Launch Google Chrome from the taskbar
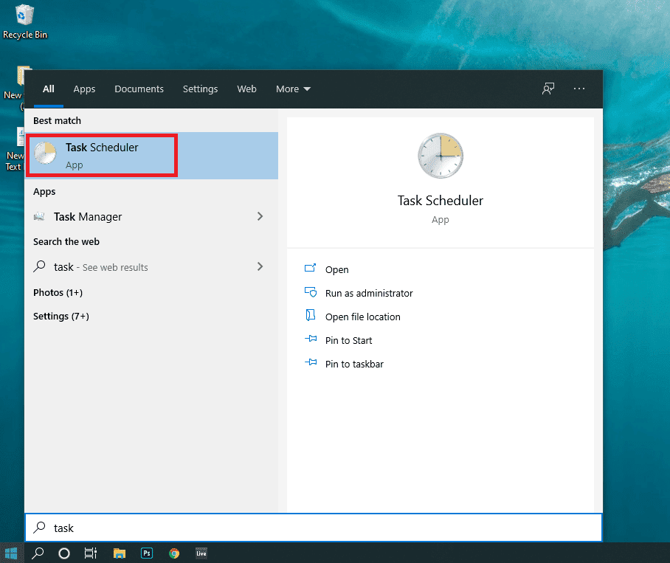 (174, 553)
